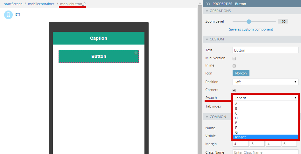Open the Position dropdown
Screen dimensions: 301x154
tap(265, 82)
